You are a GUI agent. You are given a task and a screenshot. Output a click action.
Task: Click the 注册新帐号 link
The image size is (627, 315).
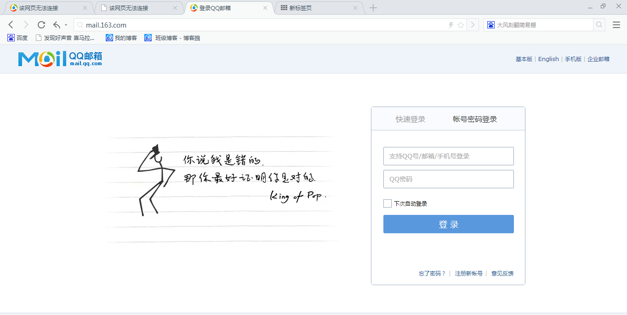468,274
